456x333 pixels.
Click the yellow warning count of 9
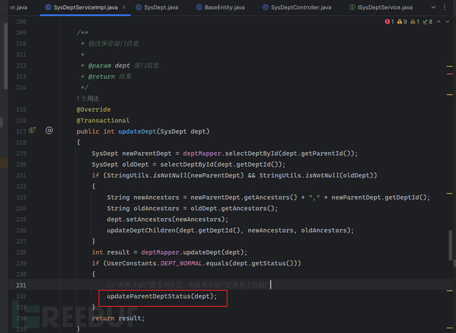(402, 22)
